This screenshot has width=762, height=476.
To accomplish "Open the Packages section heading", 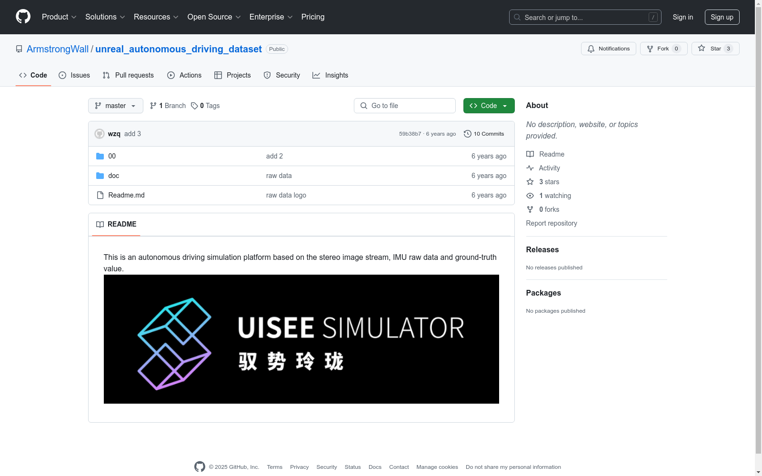I will click(x=543, y=293).
